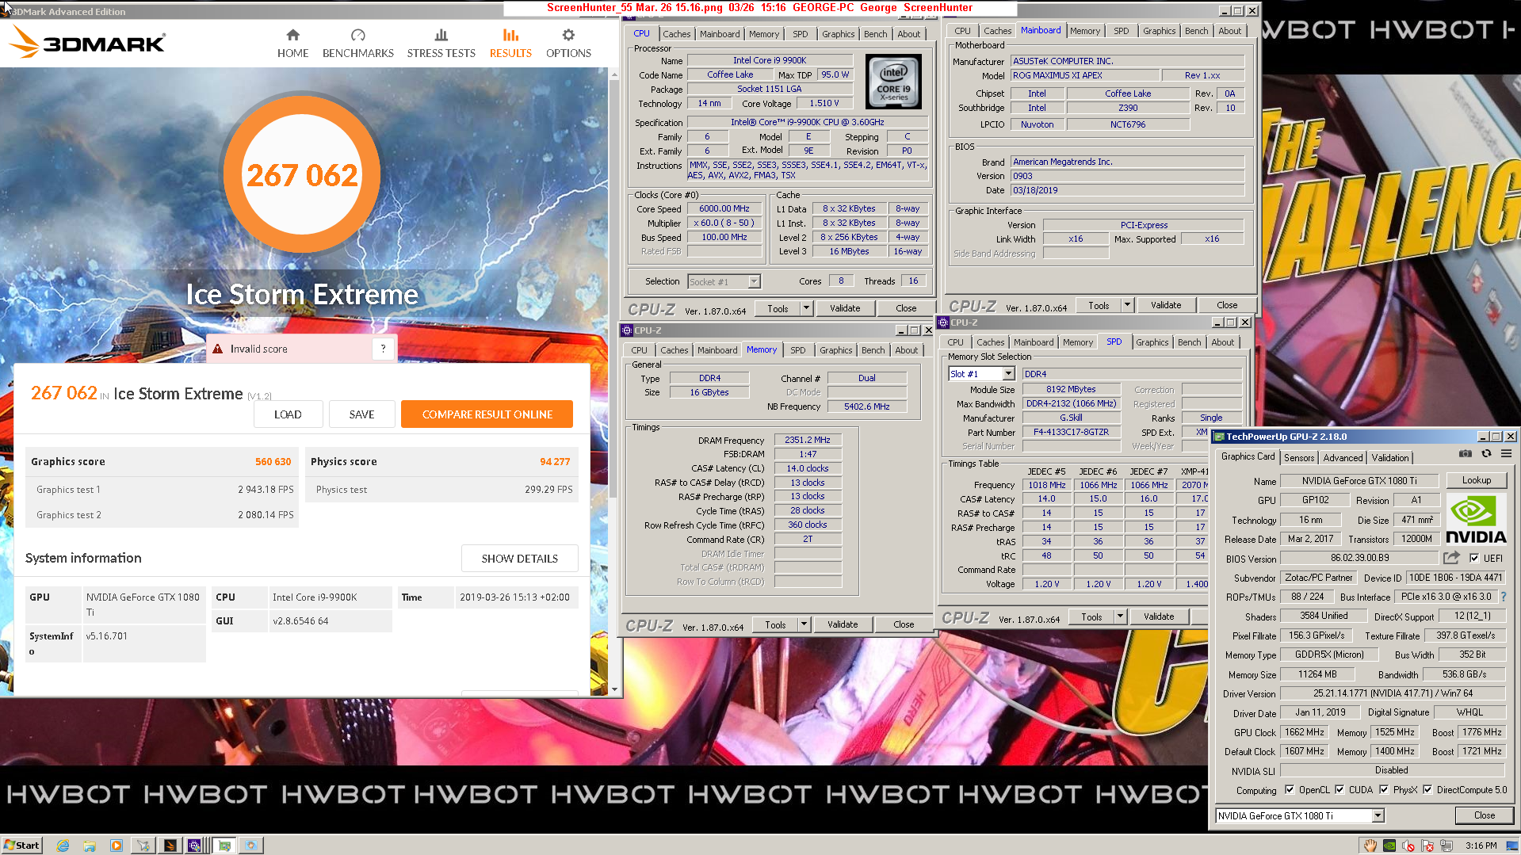Click the network tray icon

point(1446,845)
